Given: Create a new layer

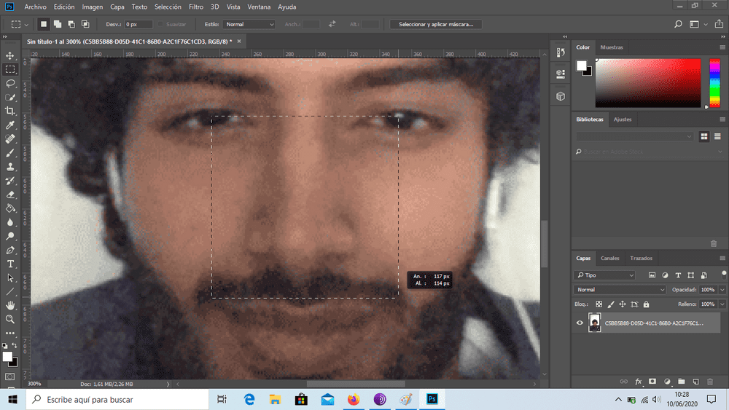Looking at the screenshot, I should pyautogui.click(x=695, y=382).
